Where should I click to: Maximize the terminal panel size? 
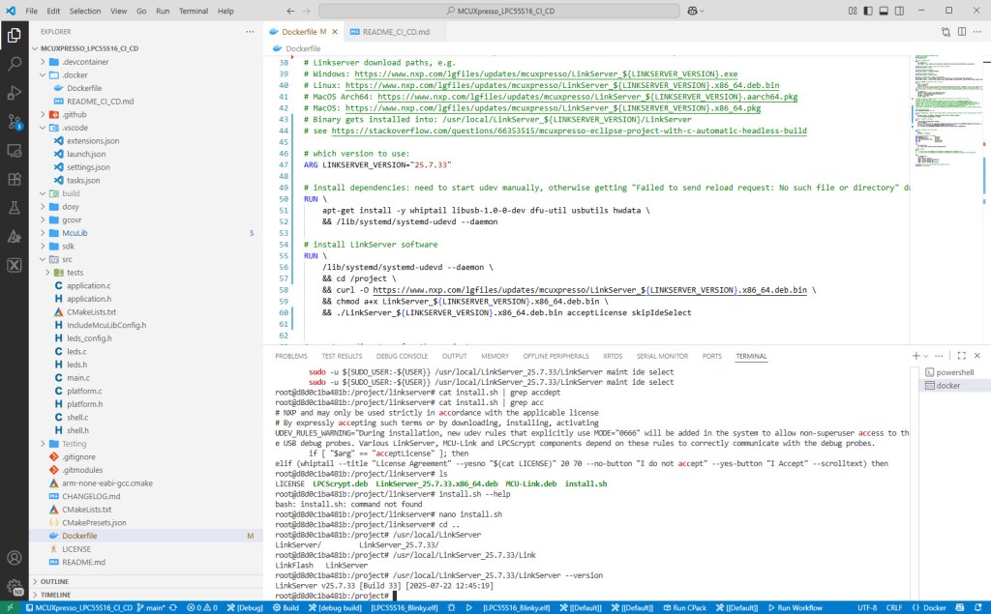961,356
